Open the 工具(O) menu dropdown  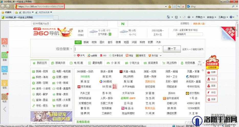pyautogui.click(x=223, y=17)
